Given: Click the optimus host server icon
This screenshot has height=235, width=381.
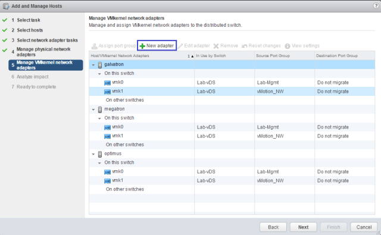Looking at the screenshot, I should click(100, 154).
